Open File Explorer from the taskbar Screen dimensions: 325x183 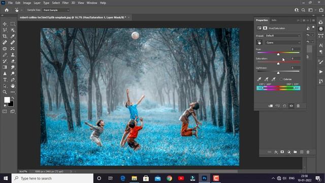(x=134, y=178)
